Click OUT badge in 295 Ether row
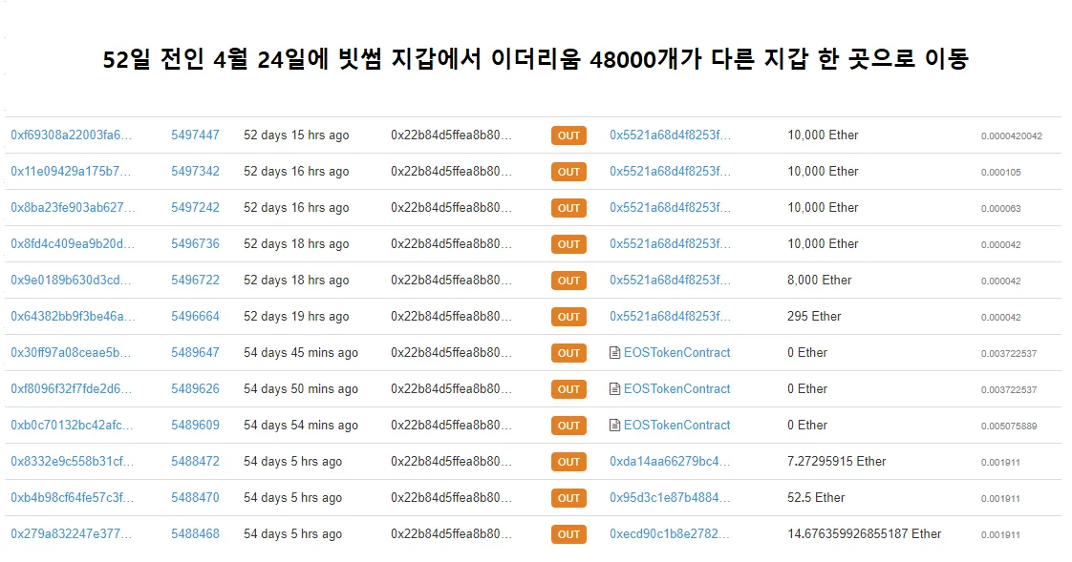Screen dimensions: 1072x562 [x=568, y=316]
